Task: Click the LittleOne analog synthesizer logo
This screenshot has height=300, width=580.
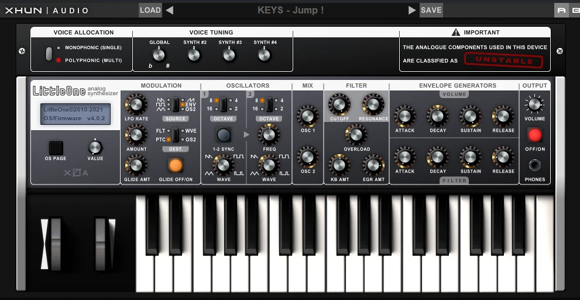Action: (x=75, y=90)
